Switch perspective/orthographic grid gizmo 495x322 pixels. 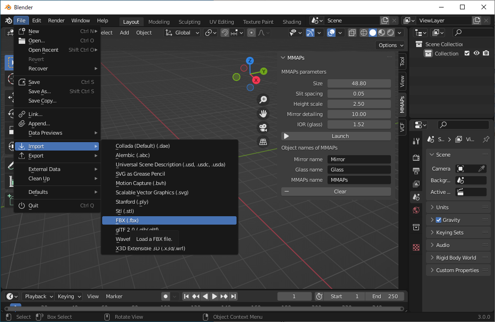(x=263, y=142)
